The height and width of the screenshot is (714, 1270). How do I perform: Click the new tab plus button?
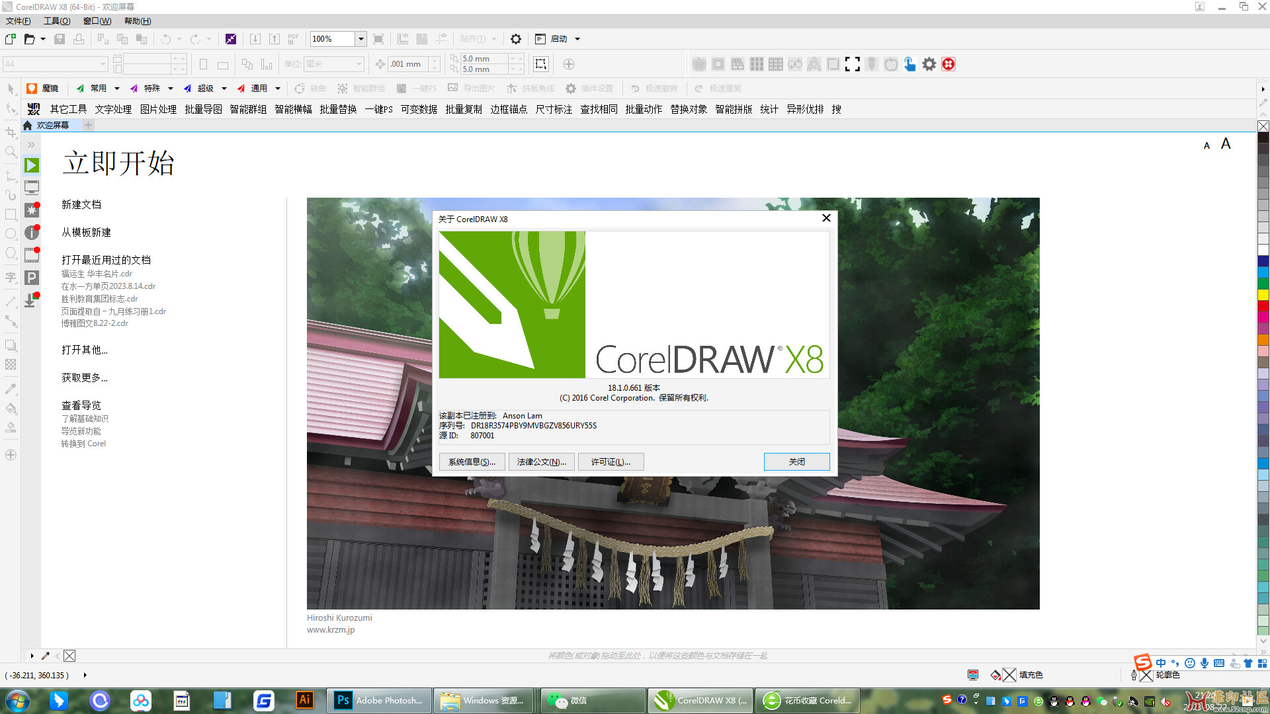[88, 125]
